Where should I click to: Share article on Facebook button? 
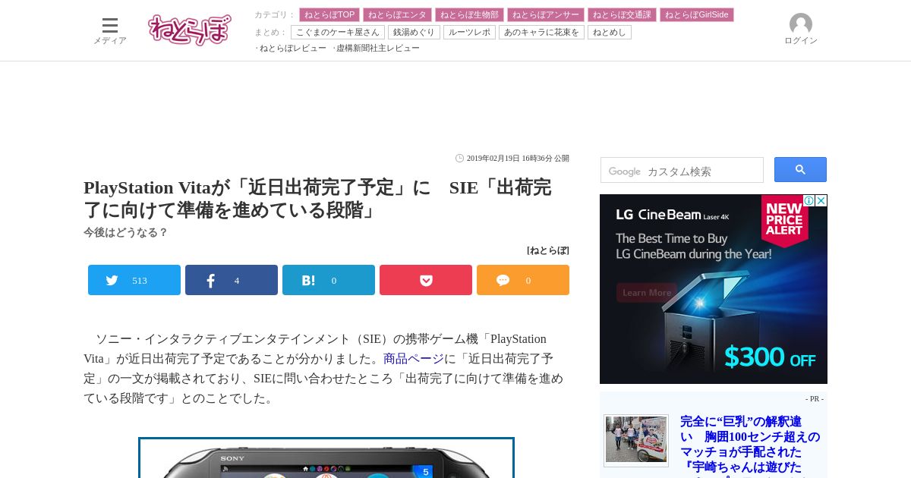point(232,280)
